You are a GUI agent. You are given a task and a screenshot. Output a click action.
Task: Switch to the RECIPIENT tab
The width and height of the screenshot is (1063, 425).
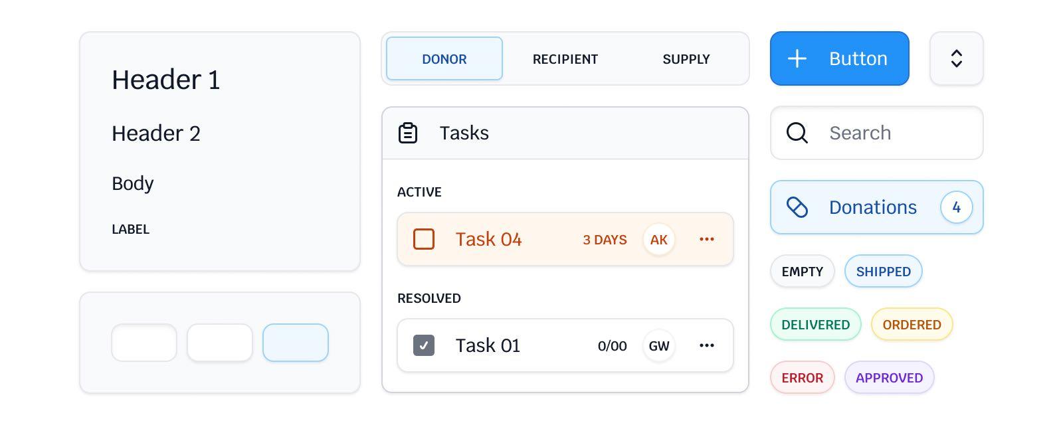click(x=565, y=58)
